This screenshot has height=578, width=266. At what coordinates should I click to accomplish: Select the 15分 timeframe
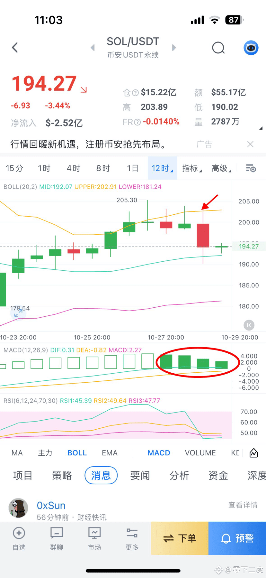pos(14,168)
